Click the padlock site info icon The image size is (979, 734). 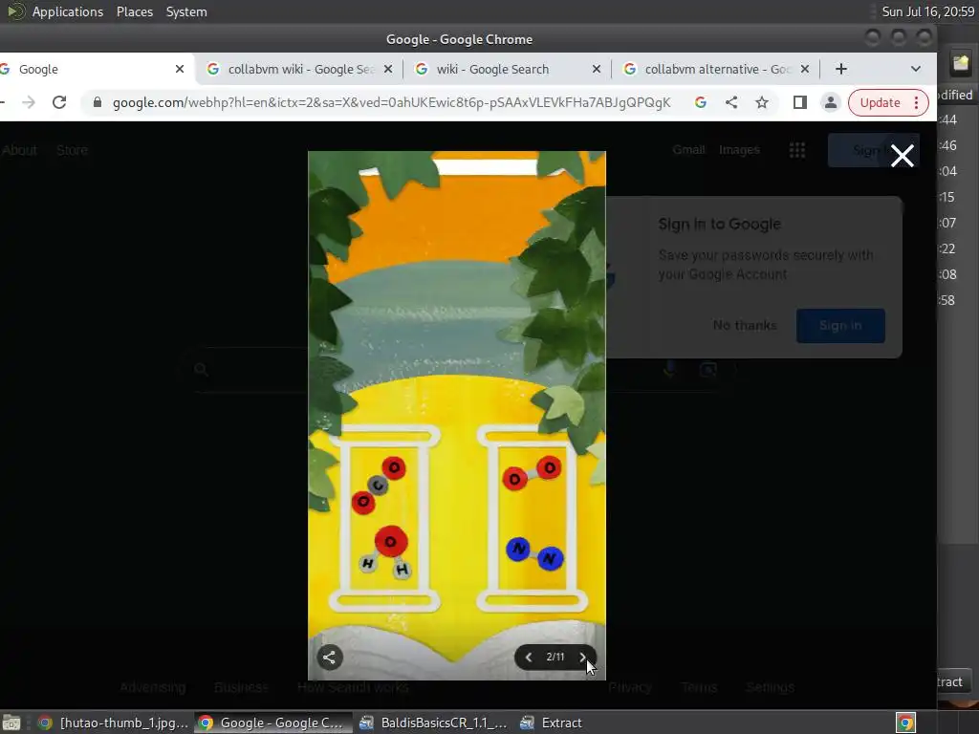(98, 102)
